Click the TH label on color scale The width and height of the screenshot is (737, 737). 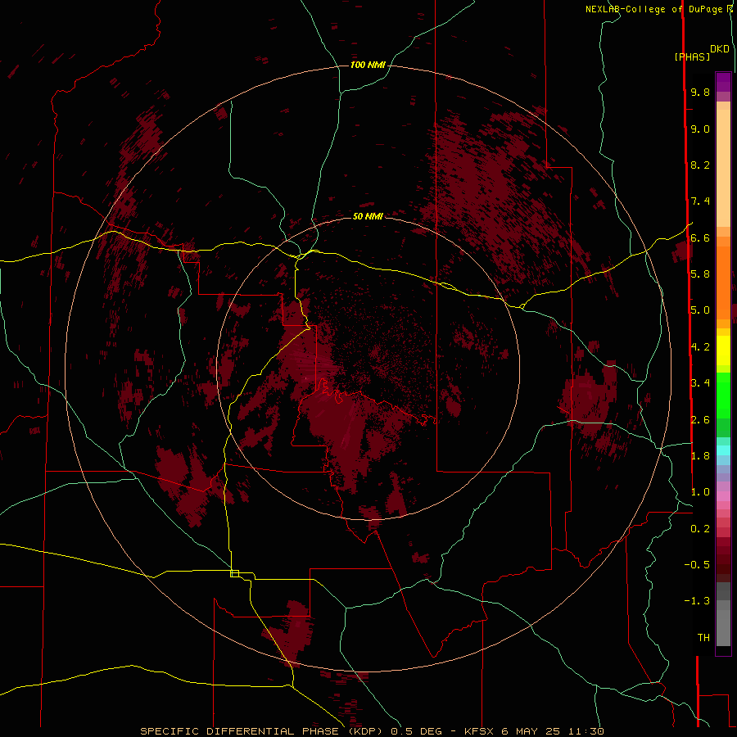coord(703,638)
